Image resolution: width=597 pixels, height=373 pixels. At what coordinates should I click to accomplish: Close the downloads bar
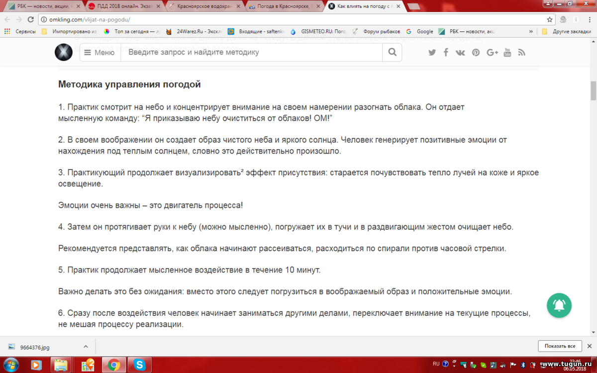(x=590, y=346)
